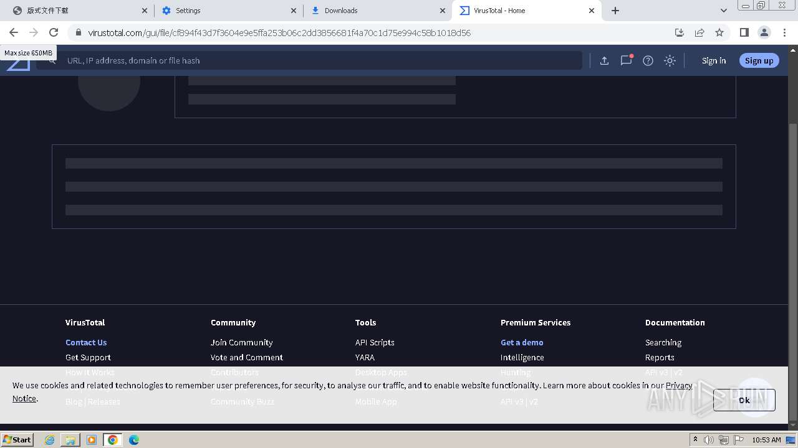Select the VirusTotal - Home tab
Viewport: 798px width, 448px height.
(x=527, y=11)
